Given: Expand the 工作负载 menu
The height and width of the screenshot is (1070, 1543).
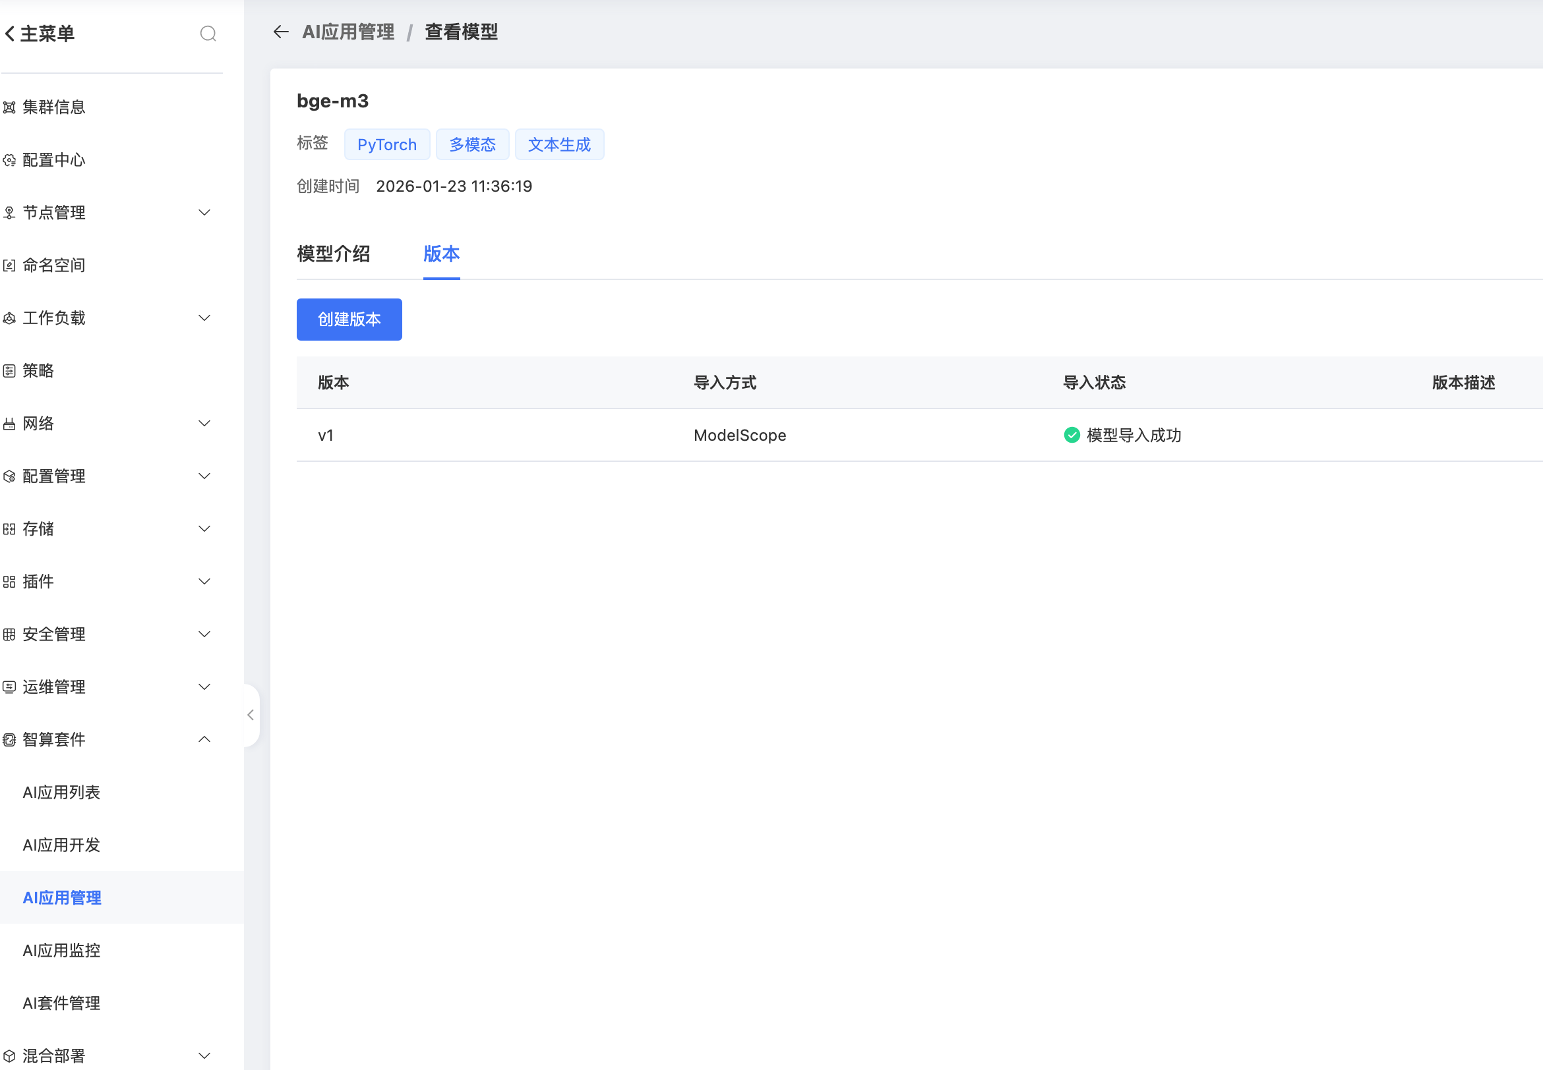Looking at the screenshot, I should pyautogui.click(x=204, y=318).
